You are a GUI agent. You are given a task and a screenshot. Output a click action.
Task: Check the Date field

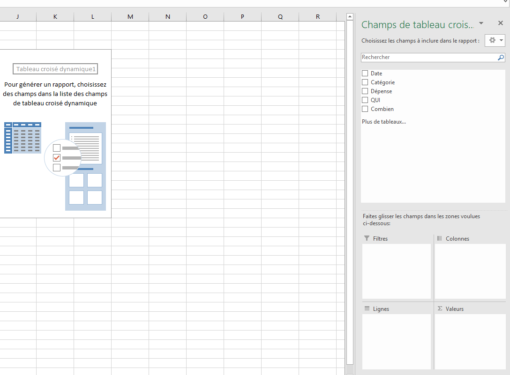point(364,73)
